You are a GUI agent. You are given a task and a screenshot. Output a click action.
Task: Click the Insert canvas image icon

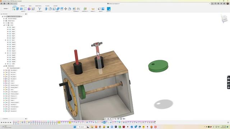(x=103, y=9)
